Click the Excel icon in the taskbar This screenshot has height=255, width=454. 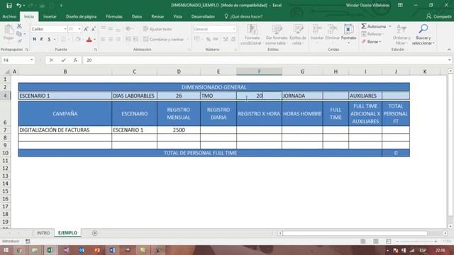pos(50,250)
